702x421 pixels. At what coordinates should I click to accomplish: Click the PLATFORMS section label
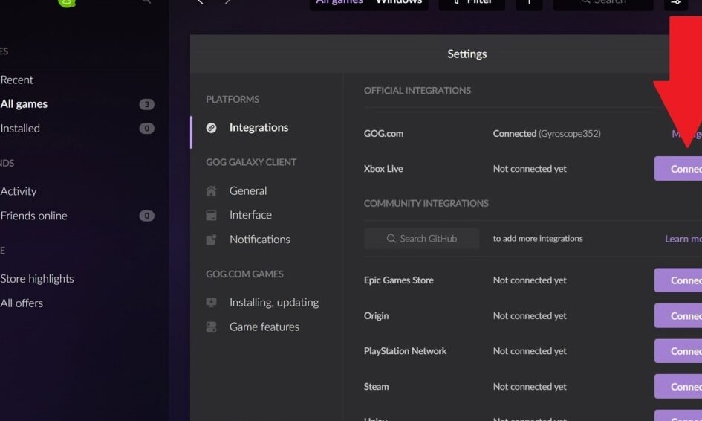pyautogui.click(x=233, y=99)
